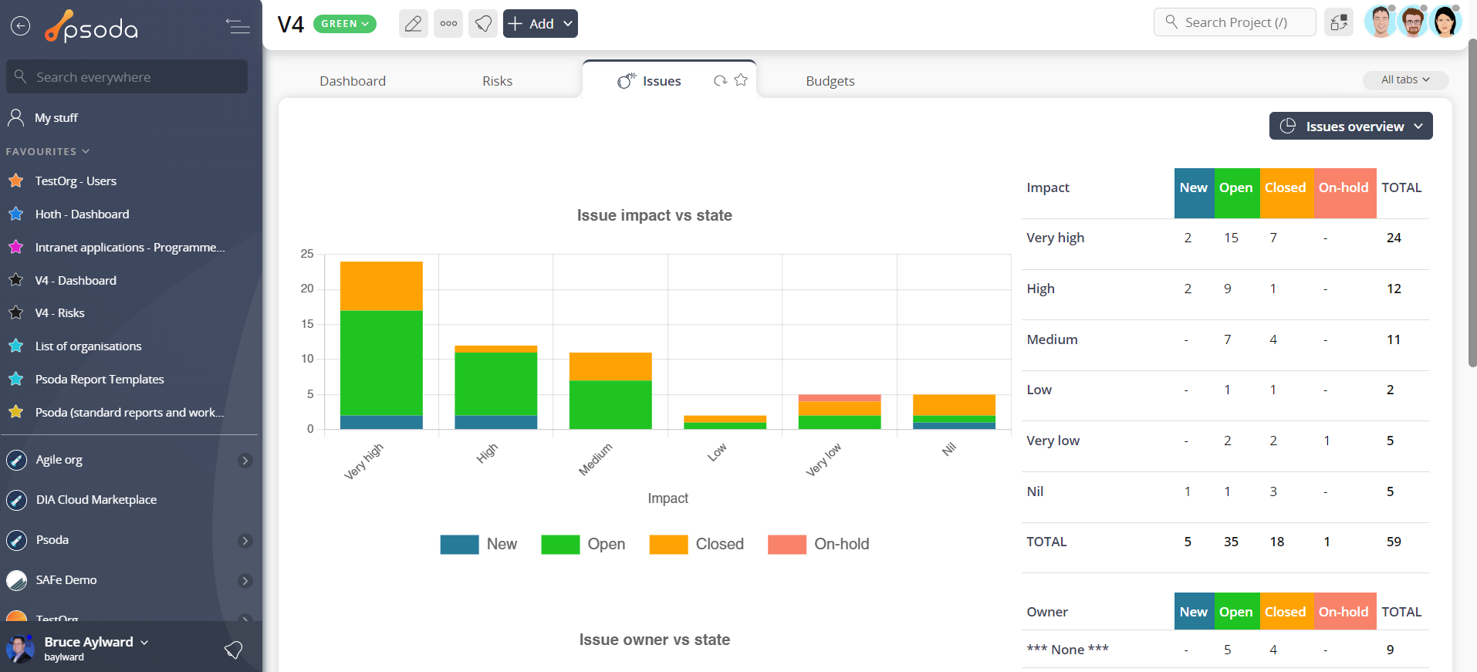Open Psoda Report Templates favourite
Screen dimensions: 1477x672
tap(100, 379)
